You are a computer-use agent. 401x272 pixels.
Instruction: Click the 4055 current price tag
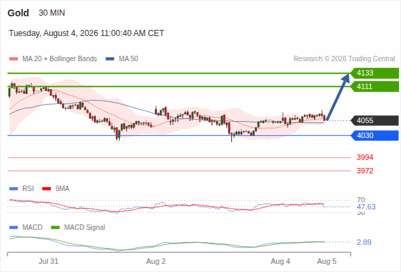374,120
